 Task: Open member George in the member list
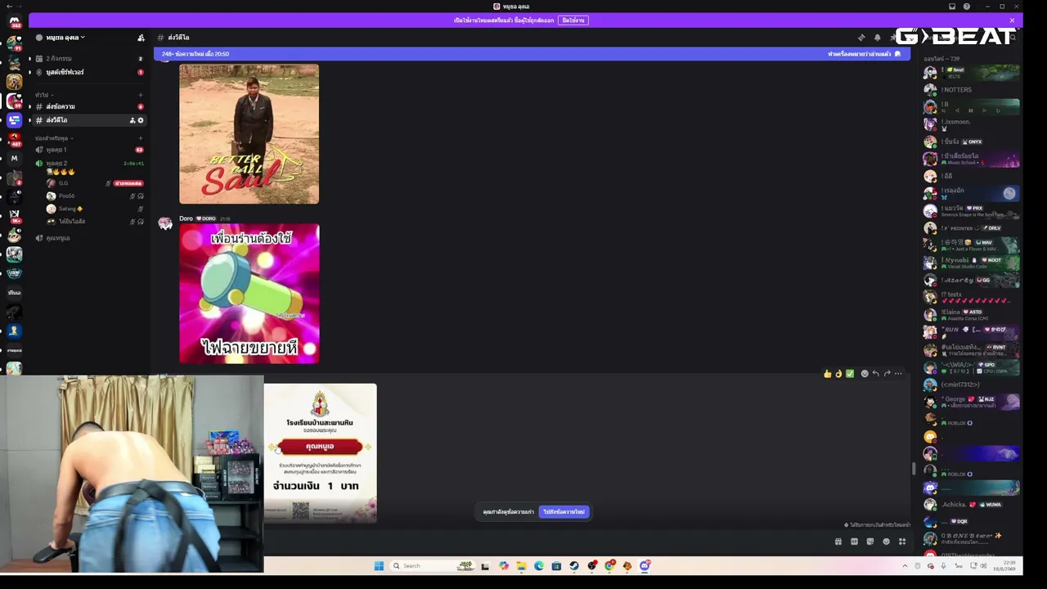[972, 402]
